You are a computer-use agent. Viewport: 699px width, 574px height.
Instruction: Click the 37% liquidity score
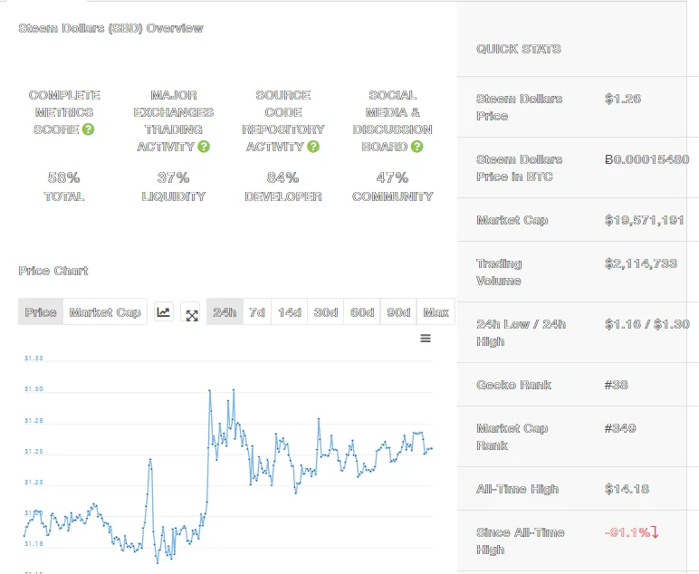pos(174,177)
